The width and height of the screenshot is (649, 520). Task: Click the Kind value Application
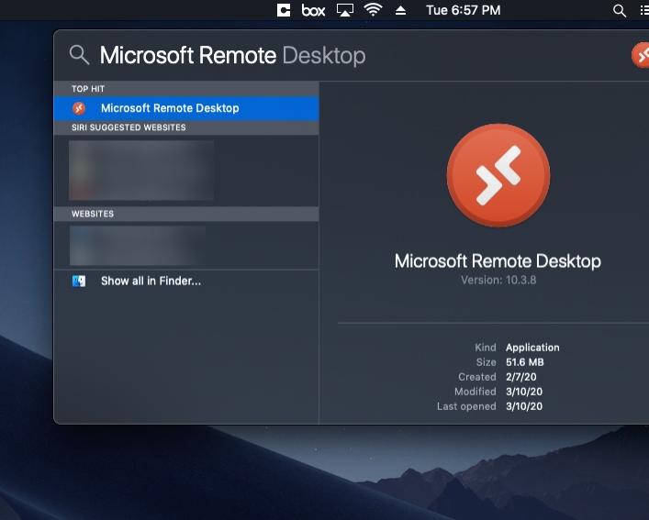(532, 348)
